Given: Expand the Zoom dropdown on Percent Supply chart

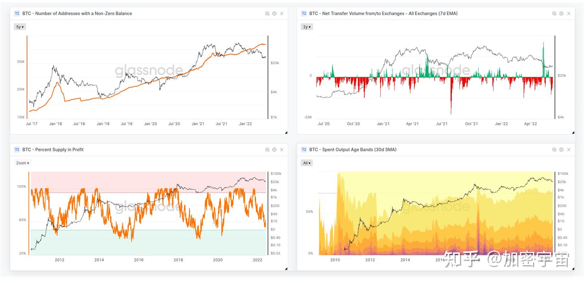Looking at the screenshot, I should [22, 163].
